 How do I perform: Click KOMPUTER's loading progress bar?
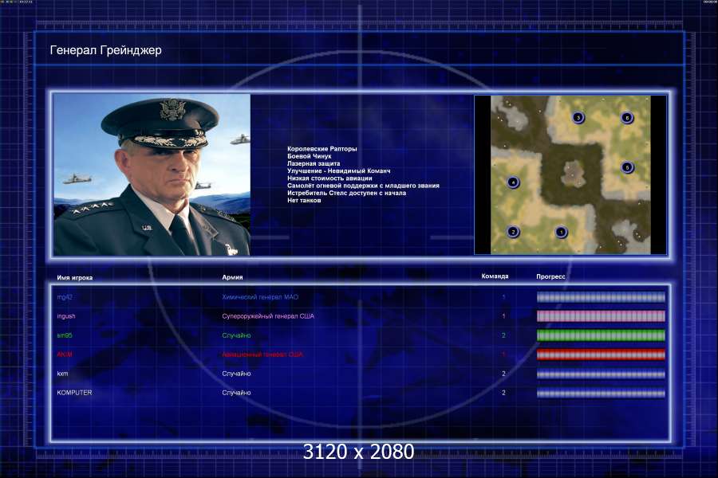click(601, 393)
